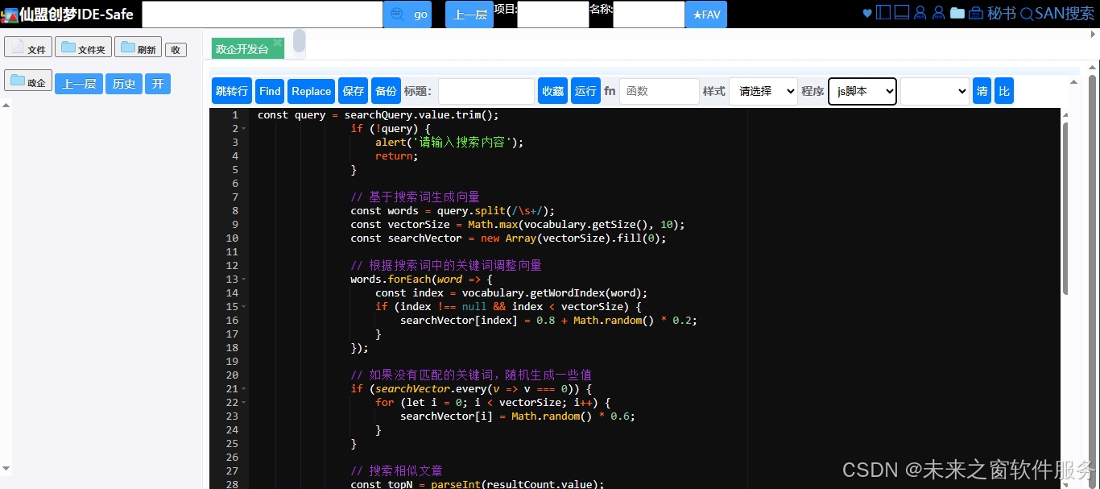Click the 项目 input field

pyautogui.click(x=553, y=15)
